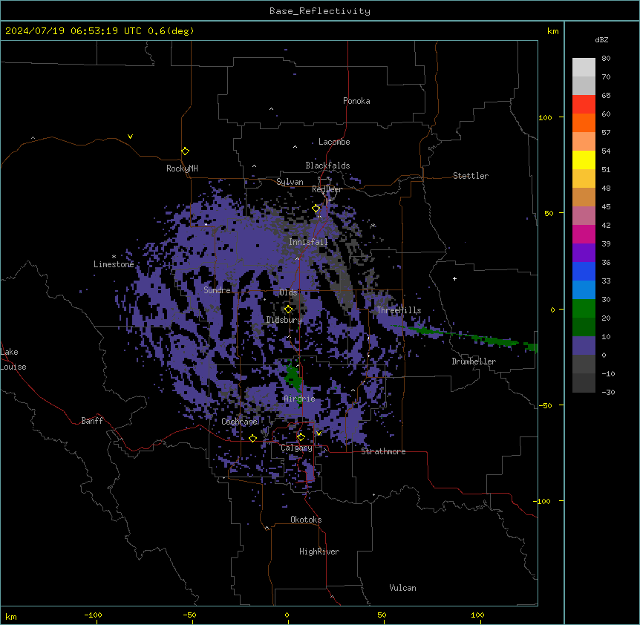Select the slate purple 0-10 dBZ swatch
Viewport: 640px width, 625px height.
584,346
